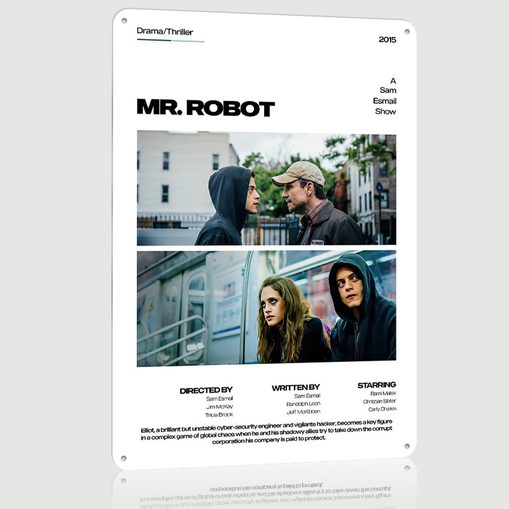This screenshot has width=509, height=509.
Task: Click the 'MR. ROBOT' title
Action: point(206,108)
